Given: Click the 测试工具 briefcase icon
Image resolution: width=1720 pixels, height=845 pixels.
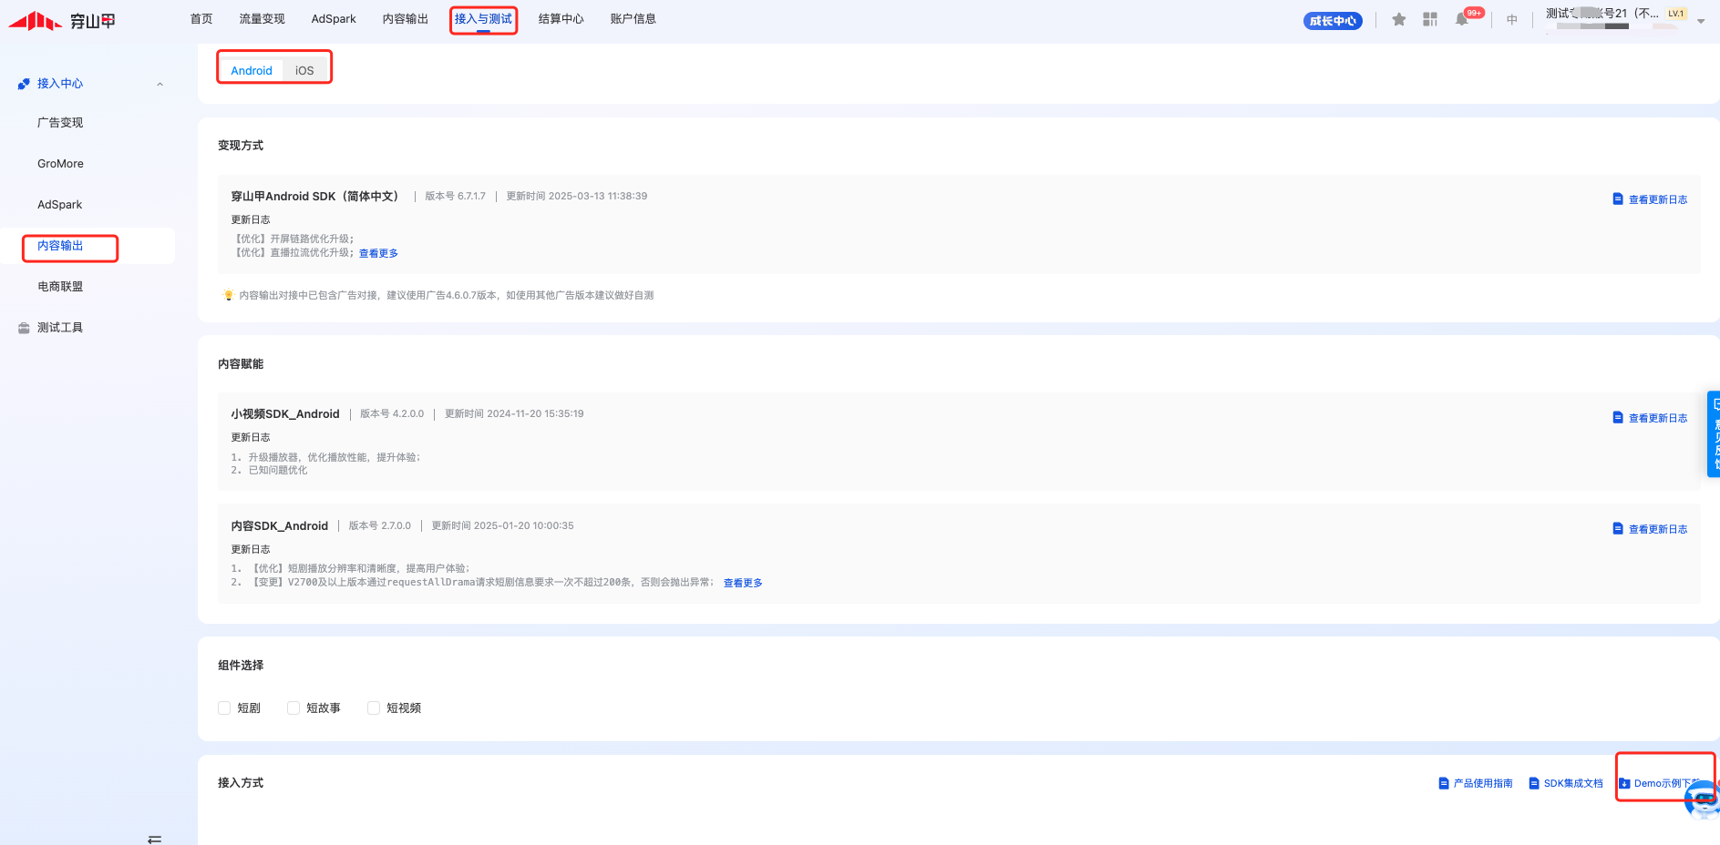Looking at the screenshot, I should tap(24, 328).
